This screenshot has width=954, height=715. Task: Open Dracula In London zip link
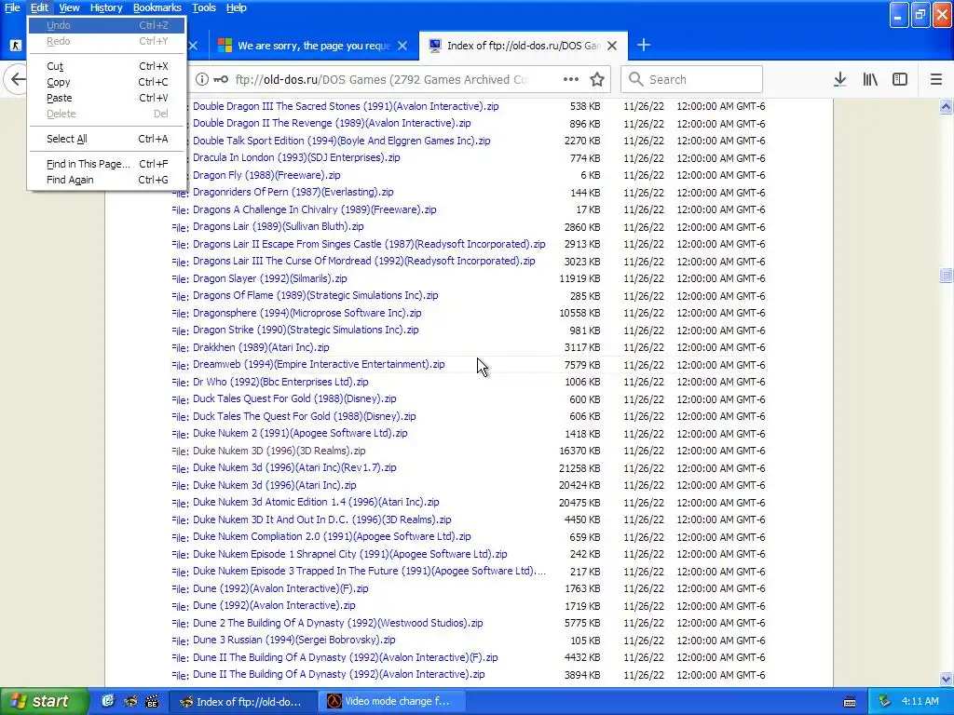click(296, 157)
